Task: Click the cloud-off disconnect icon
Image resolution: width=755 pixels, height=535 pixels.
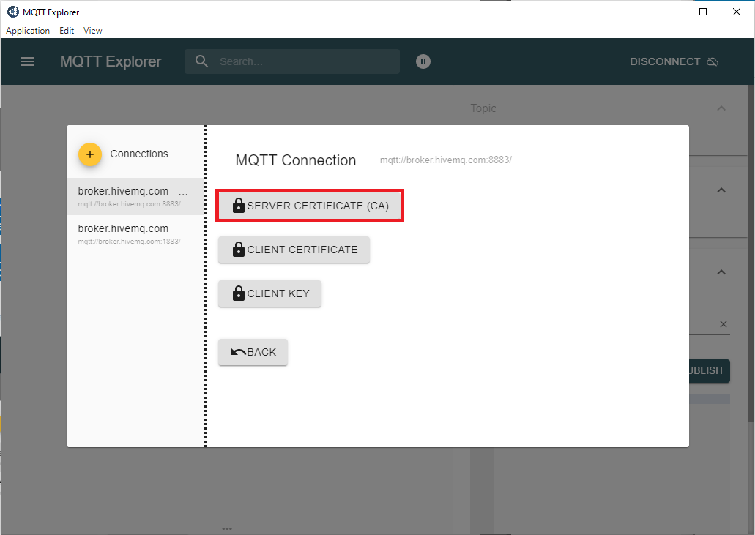Action: point(713,61)
